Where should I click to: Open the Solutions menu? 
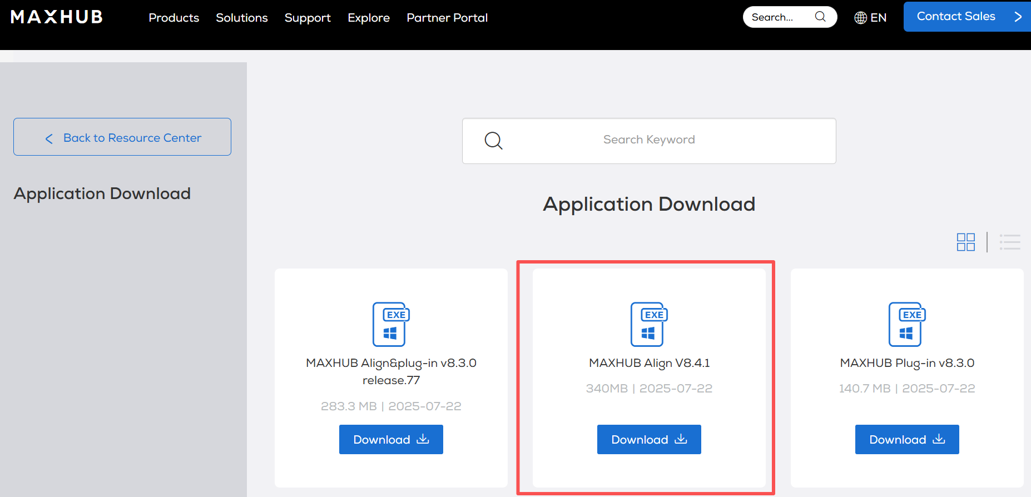241,18
